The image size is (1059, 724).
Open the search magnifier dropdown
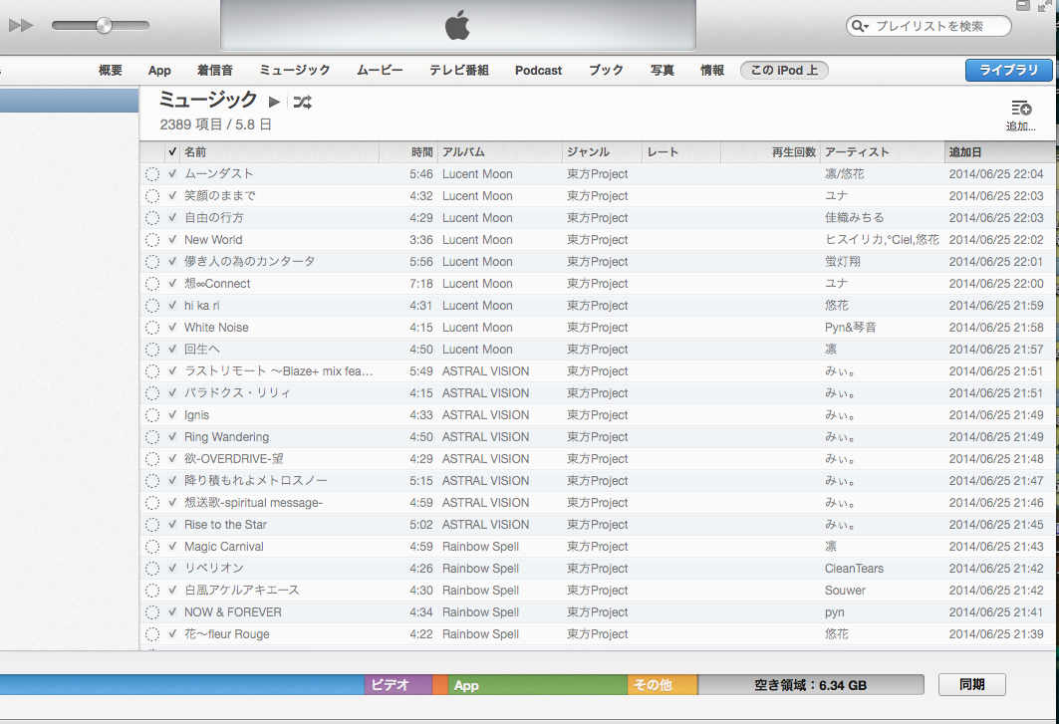859,26
